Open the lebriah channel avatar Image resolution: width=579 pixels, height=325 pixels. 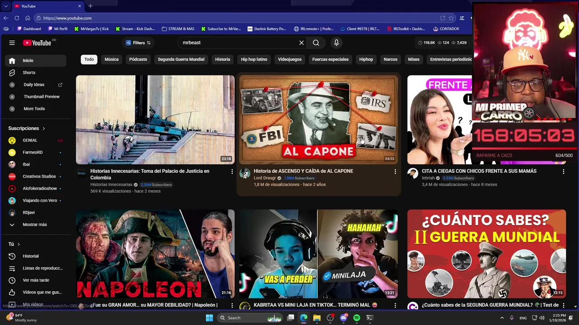(413, 173)
